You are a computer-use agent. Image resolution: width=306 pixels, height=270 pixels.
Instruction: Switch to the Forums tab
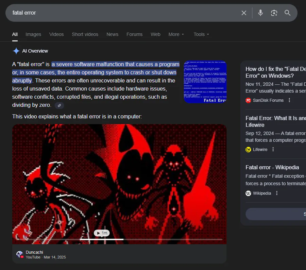click(134, 34)
